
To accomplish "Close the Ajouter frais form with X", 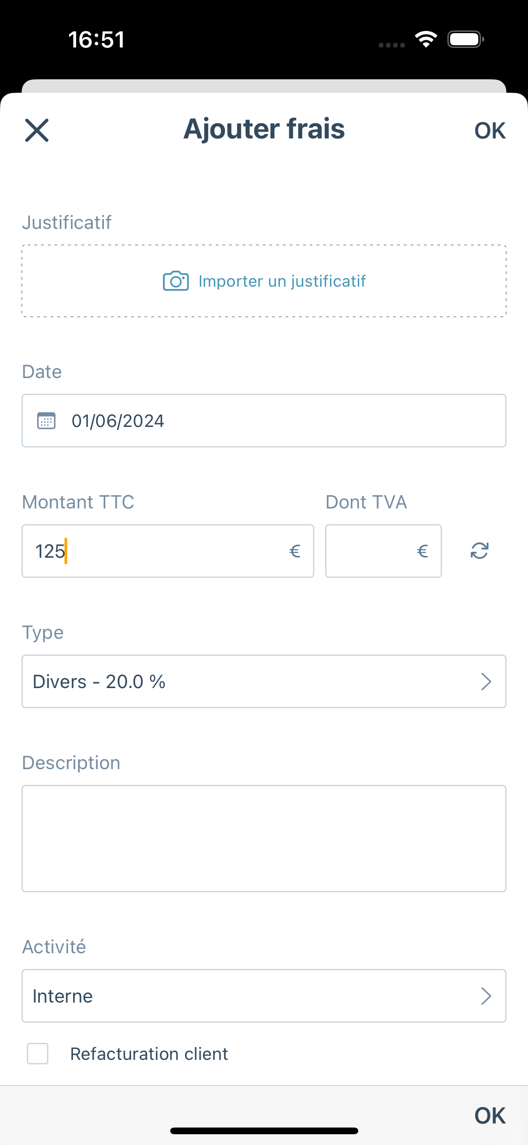I will tap(37, 130).
